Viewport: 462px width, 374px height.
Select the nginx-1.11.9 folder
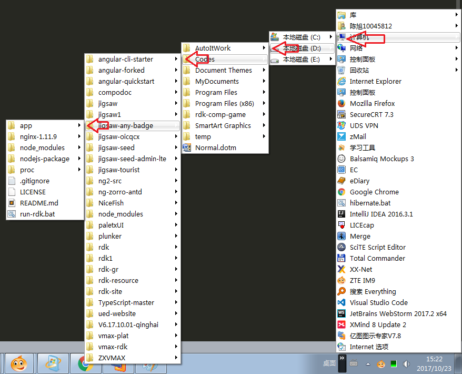click(45, 136)
